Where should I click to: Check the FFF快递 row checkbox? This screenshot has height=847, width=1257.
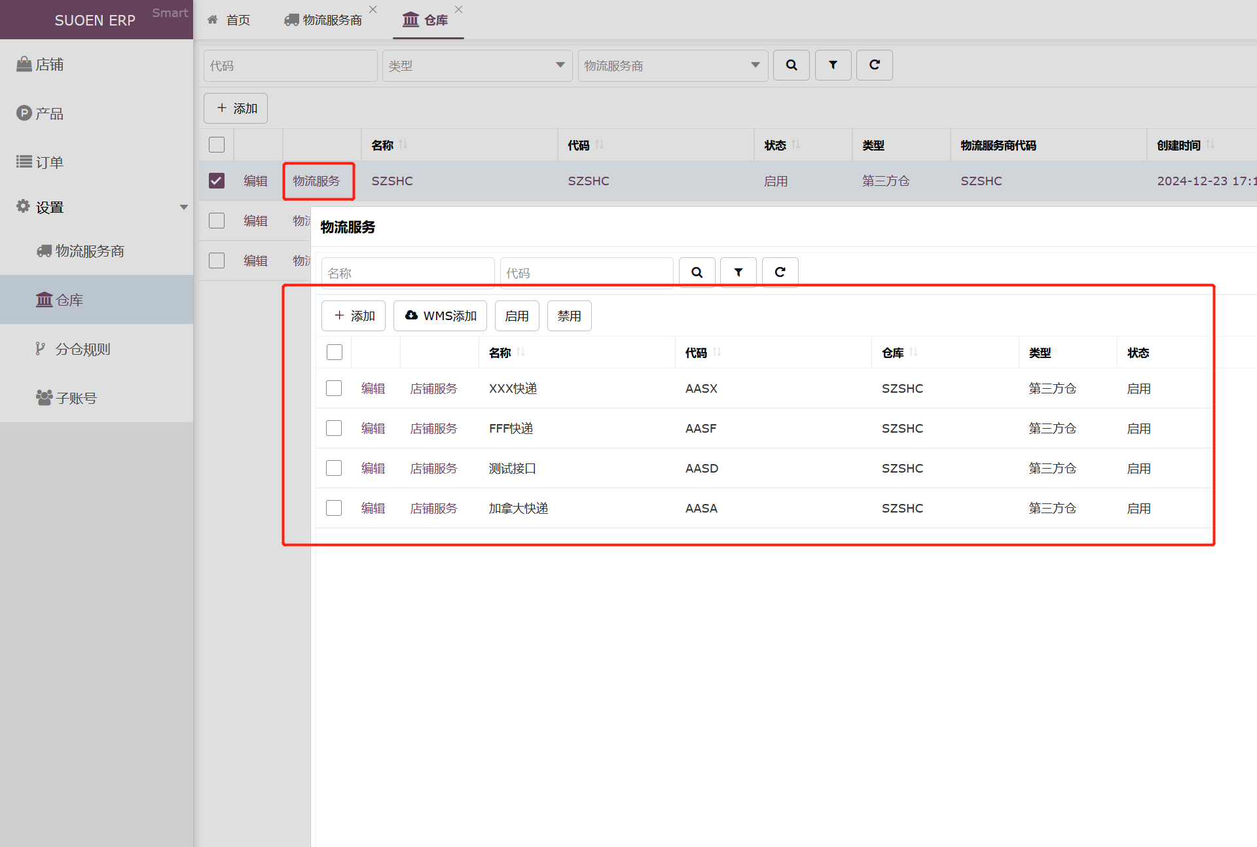coord(334,428)
